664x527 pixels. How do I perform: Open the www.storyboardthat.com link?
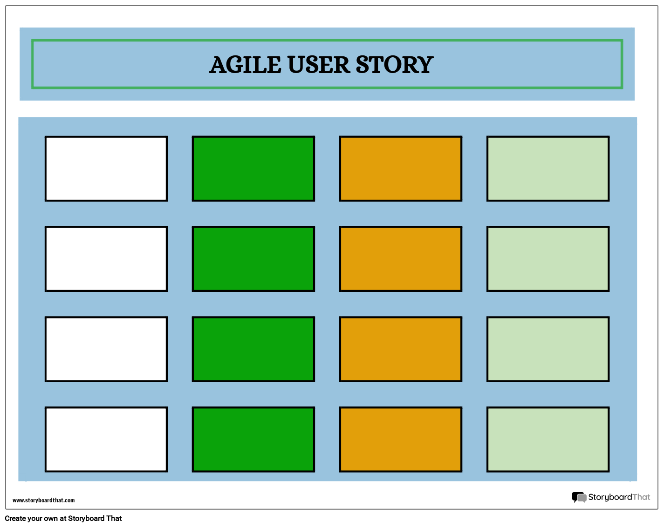coord(43,500)
